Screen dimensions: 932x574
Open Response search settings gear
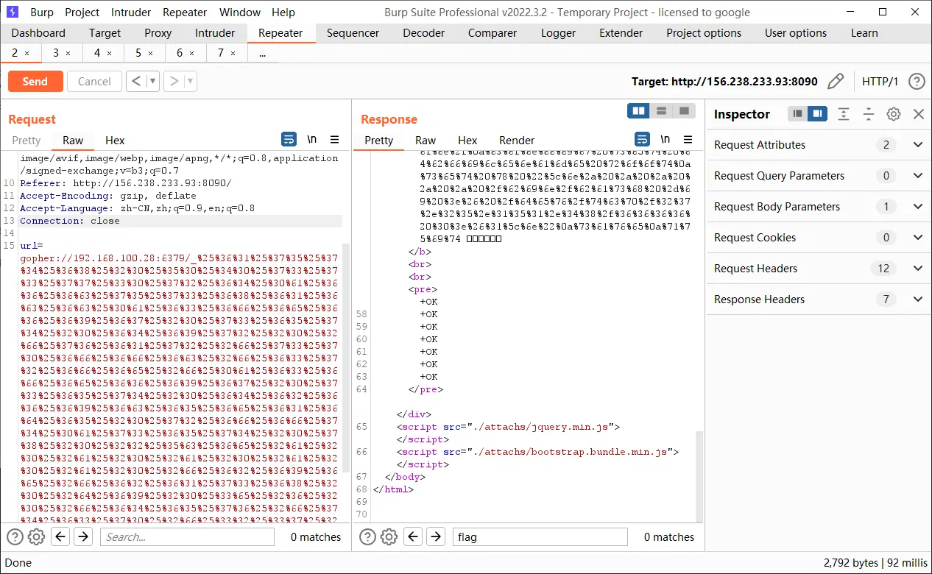389,536
